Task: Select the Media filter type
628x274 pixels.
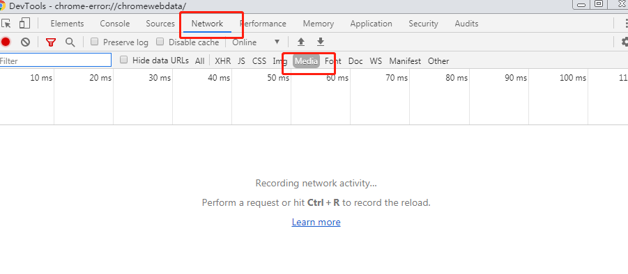Action: (307, 61)
